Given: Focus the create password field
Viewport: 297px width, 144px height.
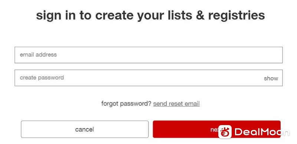Looking at the screenshot, I should (x=148, y=78).
